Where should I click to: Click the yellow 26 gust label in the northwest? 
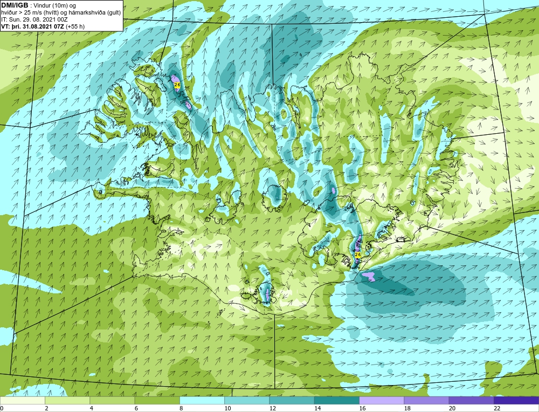(177, 85)
